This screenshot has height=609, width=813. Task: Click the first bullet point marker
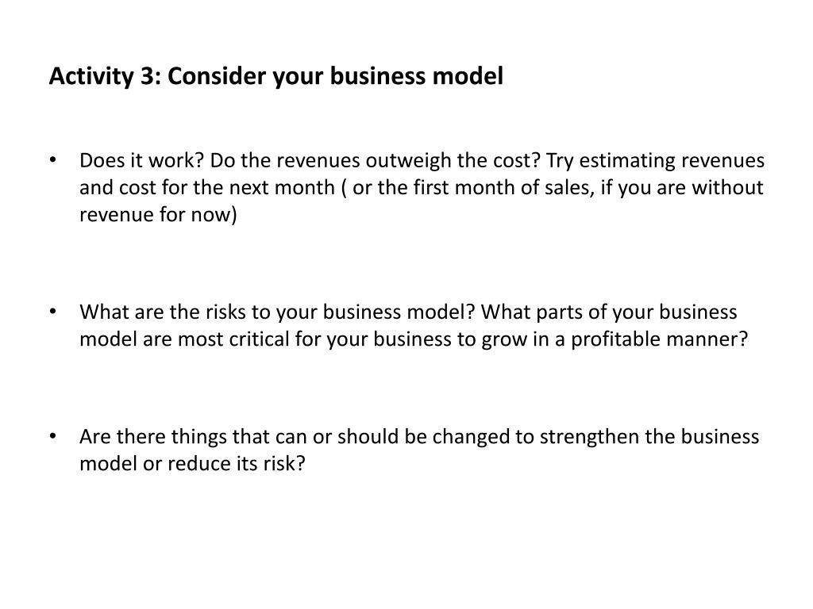(x=53, y=160)
